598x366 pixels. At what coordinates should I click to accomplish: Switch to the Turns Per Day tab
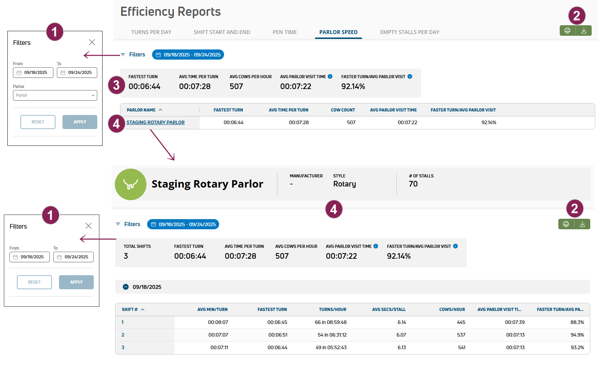[151, 32]
